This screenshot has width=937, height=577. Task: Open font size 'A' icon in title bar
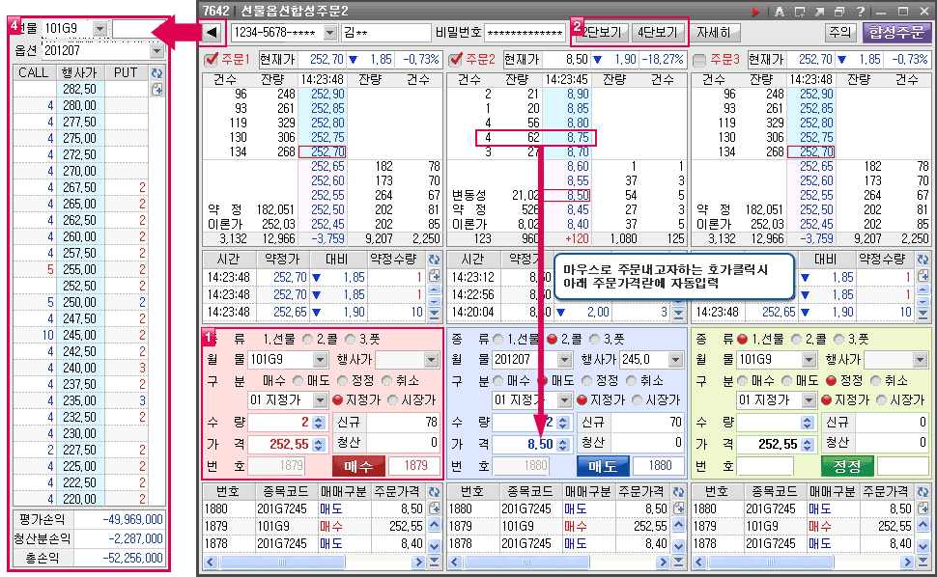pyautogui.click(x=780, y=12)
